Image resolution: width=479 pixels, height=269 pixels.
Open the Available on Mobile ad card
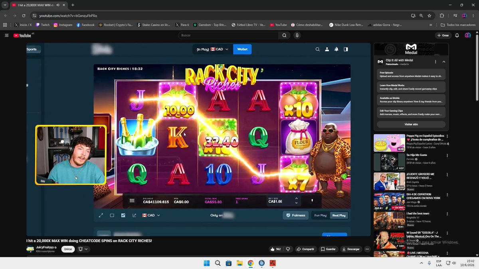pyautogui.click(x=411, y=100)
